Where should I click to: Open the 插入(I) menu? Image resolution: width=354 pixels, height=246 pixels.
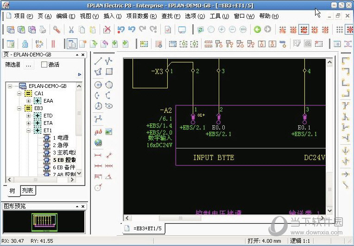point(113,16)
